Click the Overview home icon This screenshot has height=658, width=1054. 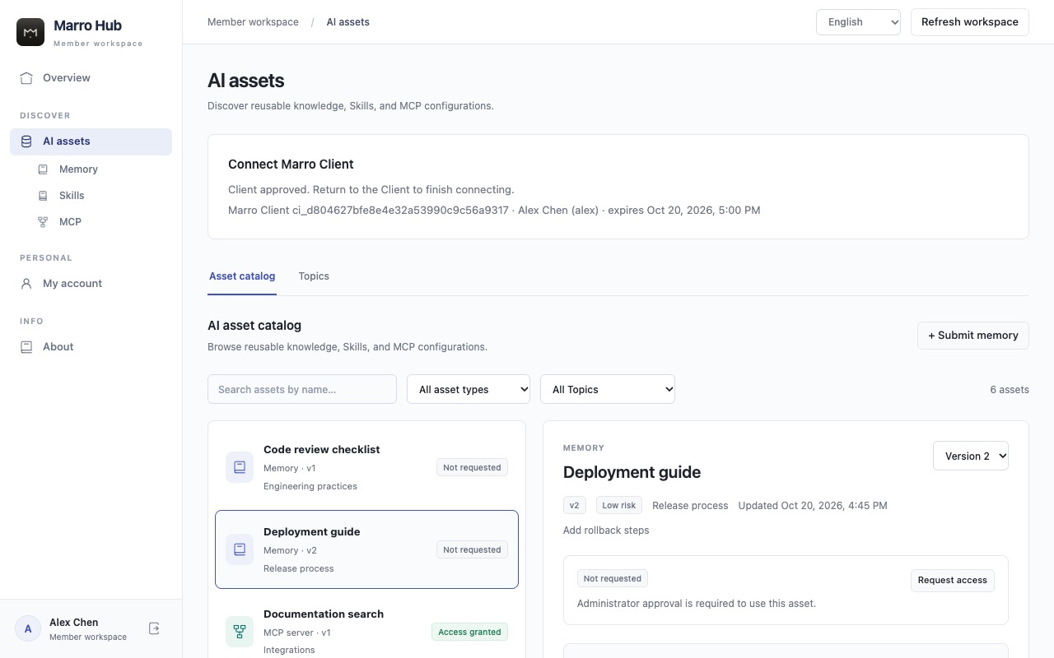(26, 78)
